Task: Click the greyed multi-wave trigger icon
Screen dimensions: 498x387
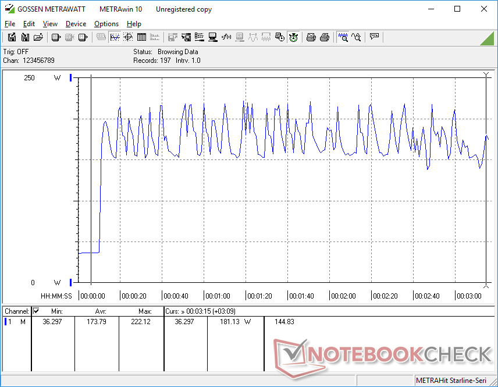Action: [266, 37]
